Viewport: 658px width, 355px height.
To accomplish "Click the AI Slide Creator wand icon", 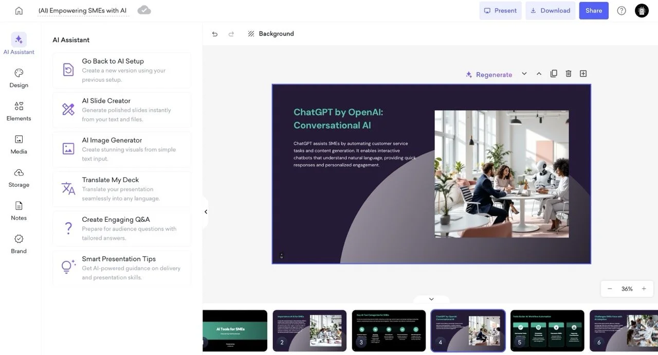I will (x=68, y=109).
